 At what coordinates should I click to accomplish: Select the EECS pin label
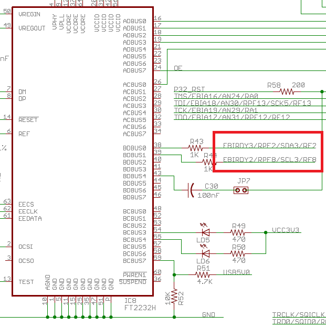[x=26, y=205]
